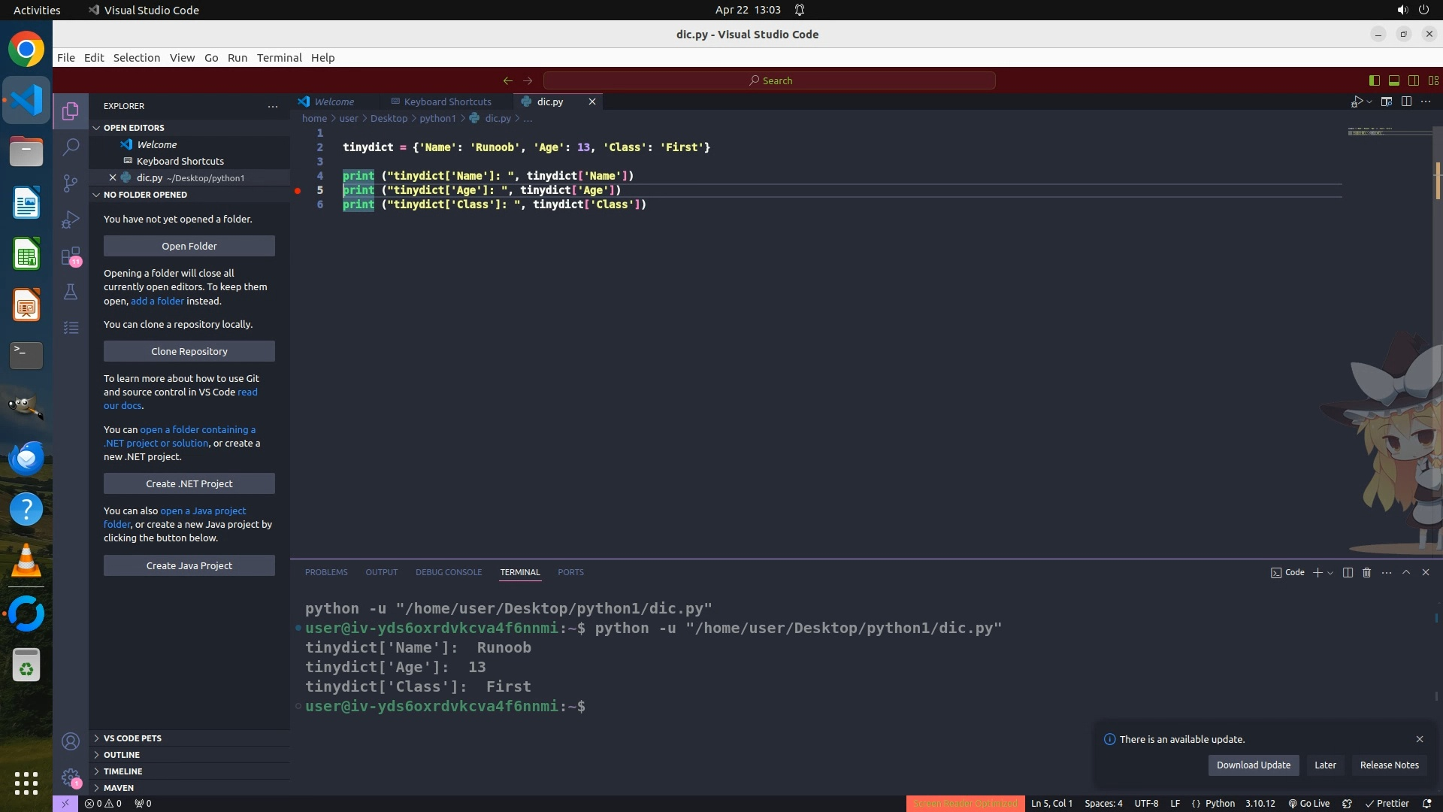Open the Search view in activity bar

point(71,147)
